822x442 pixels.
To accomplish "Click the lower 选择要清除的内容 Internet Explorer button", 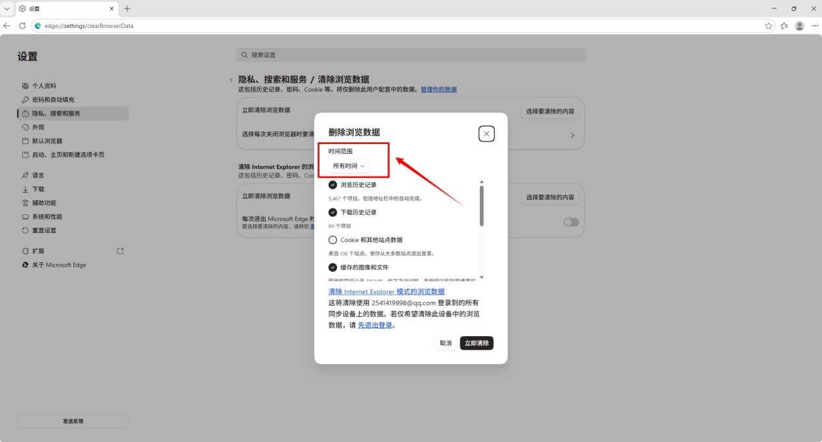I will (x=550, y=197).
